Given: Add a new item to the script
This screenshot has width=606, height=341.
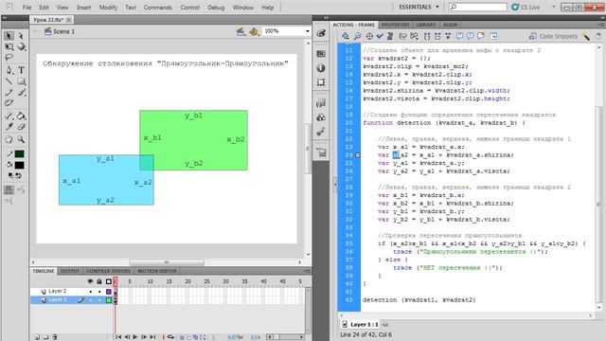Looking at the screenshot, I should pos(345,36).
